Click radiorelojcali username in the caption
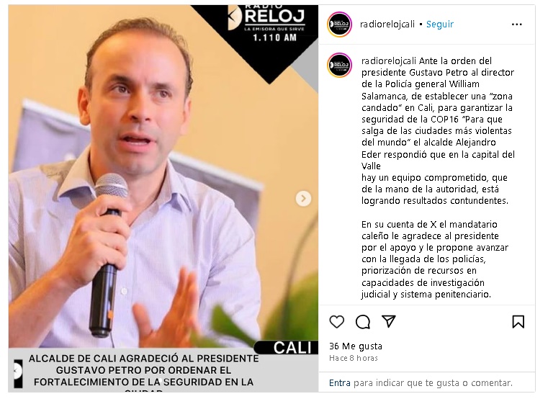548x399 pixels. 389,60
